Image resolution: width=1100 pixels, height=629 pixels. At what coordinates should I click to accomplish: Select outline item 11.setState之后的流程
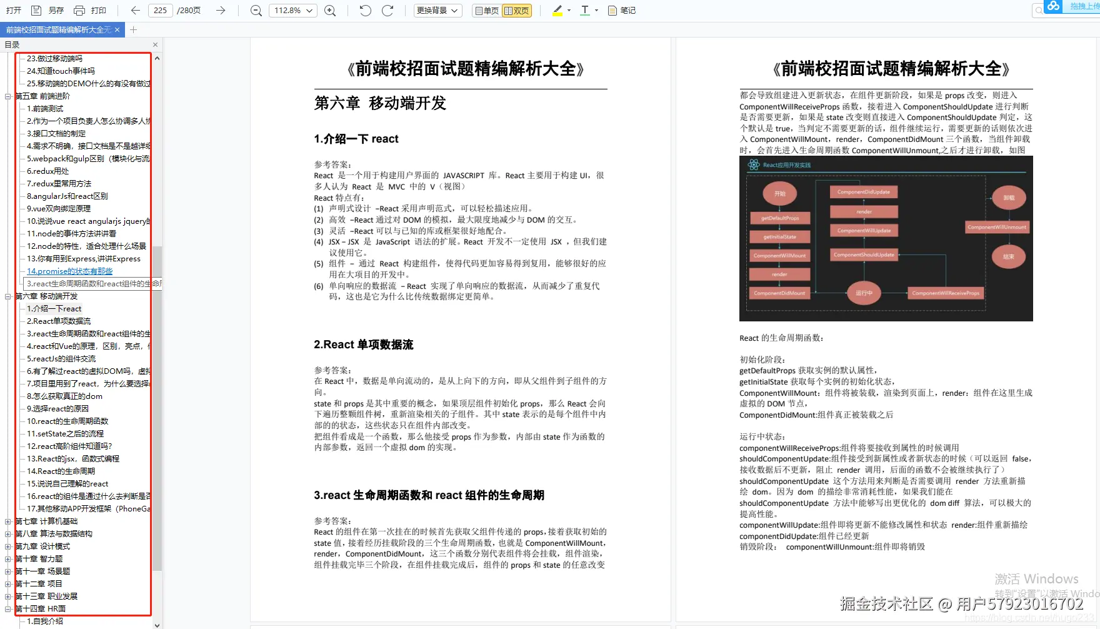point(66,434)
